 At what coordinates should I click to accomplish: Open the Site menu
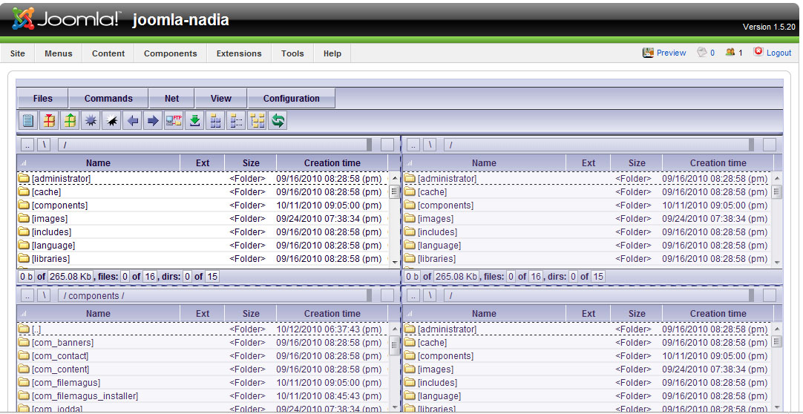click(x=17, y=53)
